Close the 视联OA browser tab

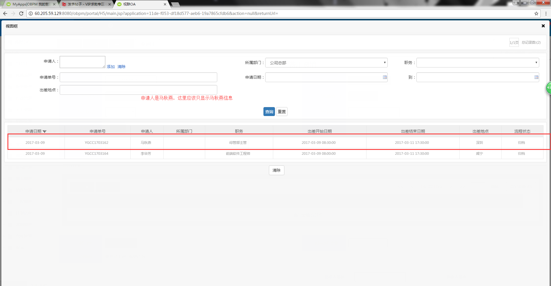(x=165, y=4)
